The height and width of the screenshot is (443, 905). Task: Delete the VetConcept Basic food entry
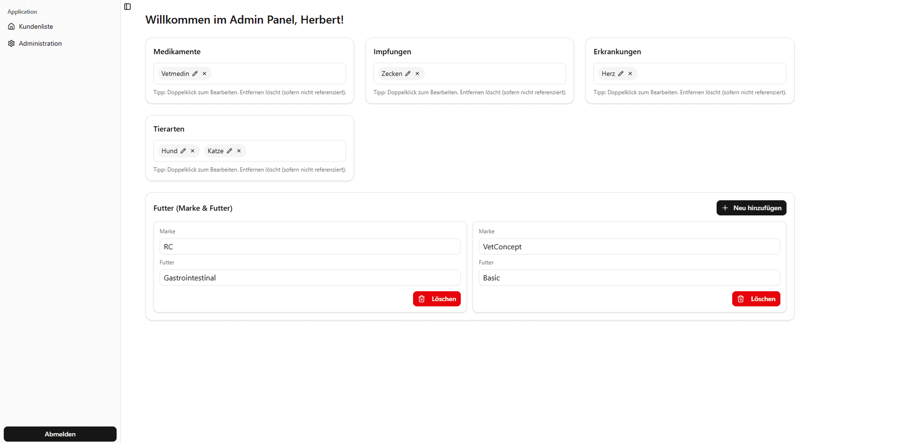coord(756,299)
